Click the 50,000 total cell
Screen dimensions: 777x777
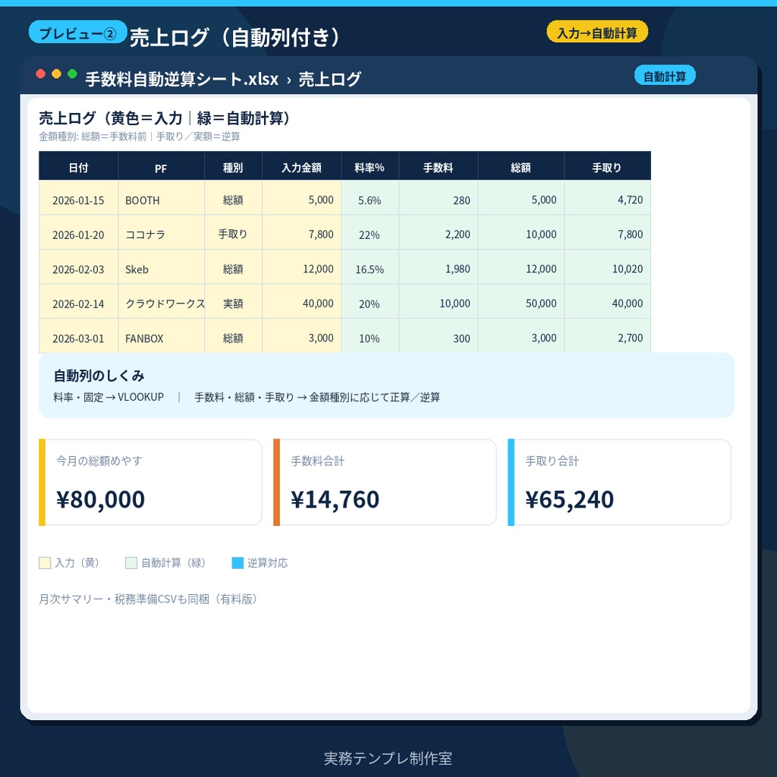(521, 302)
